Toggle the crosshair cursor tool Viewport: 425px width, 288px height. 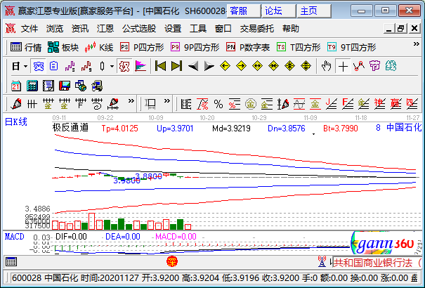coord(343,66)
